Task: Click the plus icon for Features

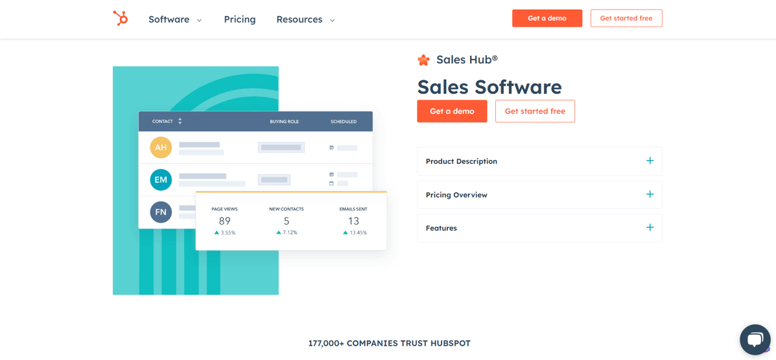Action: pyautogui.click(x=650, y=227)
